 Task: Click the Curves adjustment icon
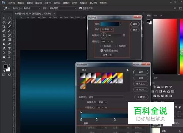click(x=163, y=87)
